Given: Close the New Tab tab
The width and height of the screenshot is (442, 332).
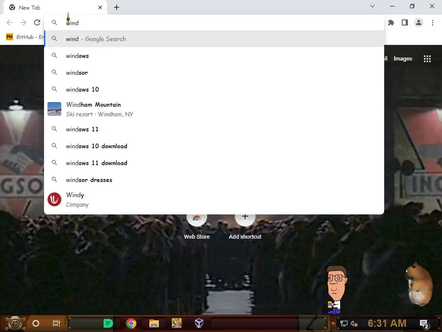Looking at the screenshot, I should tap(100, 7).
